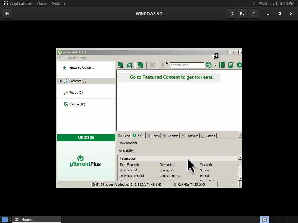Click the 'Wasted:' label

point(206,165)
